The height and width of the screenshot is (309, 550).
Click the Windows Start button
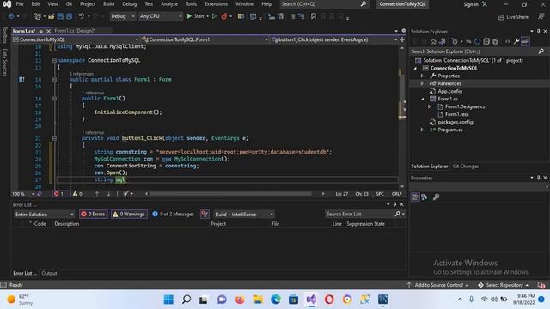coord(168,300)
